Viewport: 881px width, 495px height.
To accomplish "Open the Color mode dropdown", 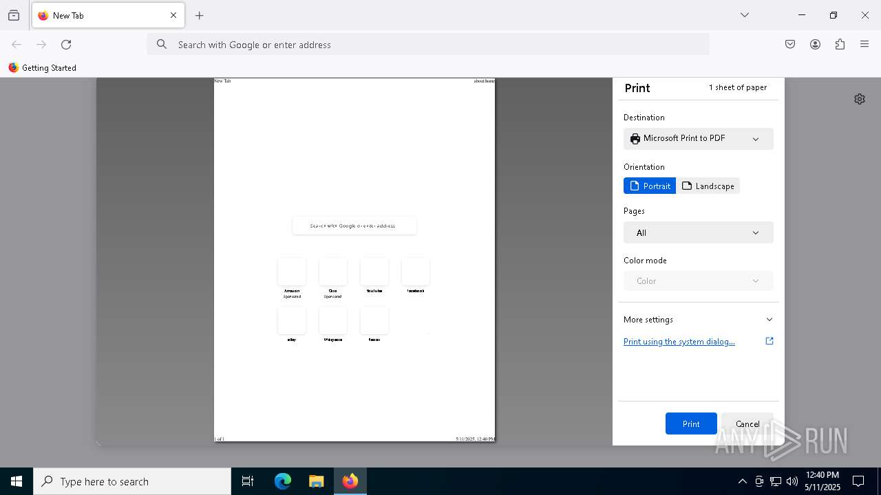I will [x=699, y=280].
